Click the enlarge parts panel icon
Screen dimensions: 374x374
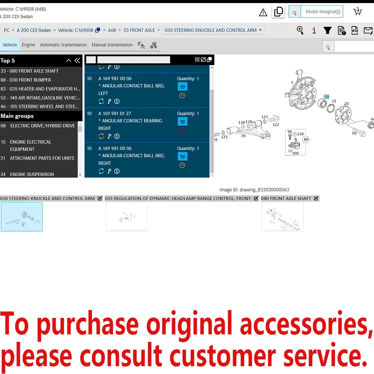[x=203, y=59]
